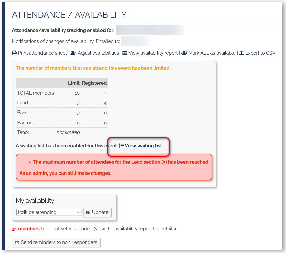Click the red '31 members' text

point(26,229)
